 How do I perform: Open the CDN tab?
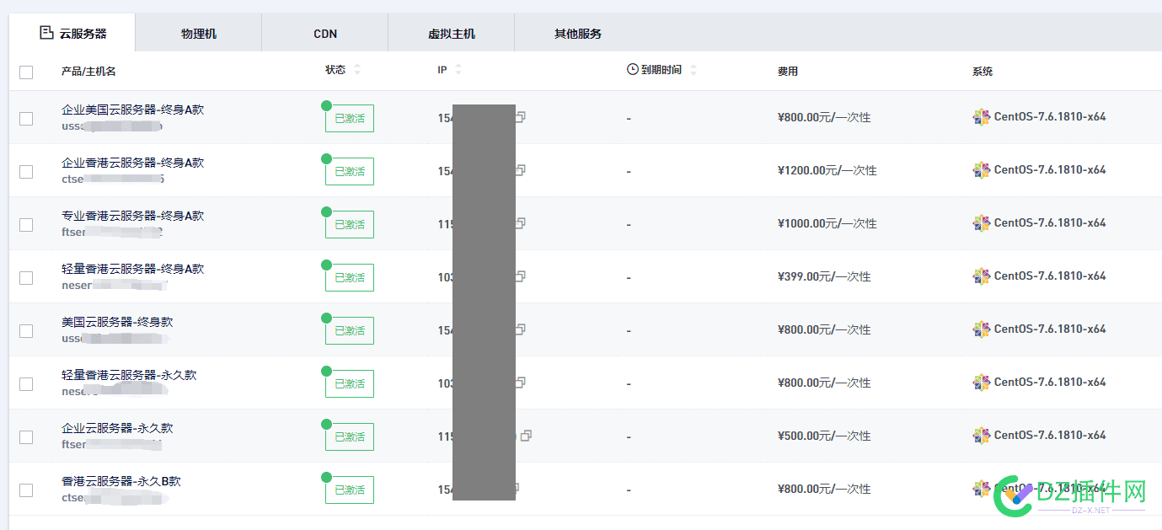(x=325, y=34)
